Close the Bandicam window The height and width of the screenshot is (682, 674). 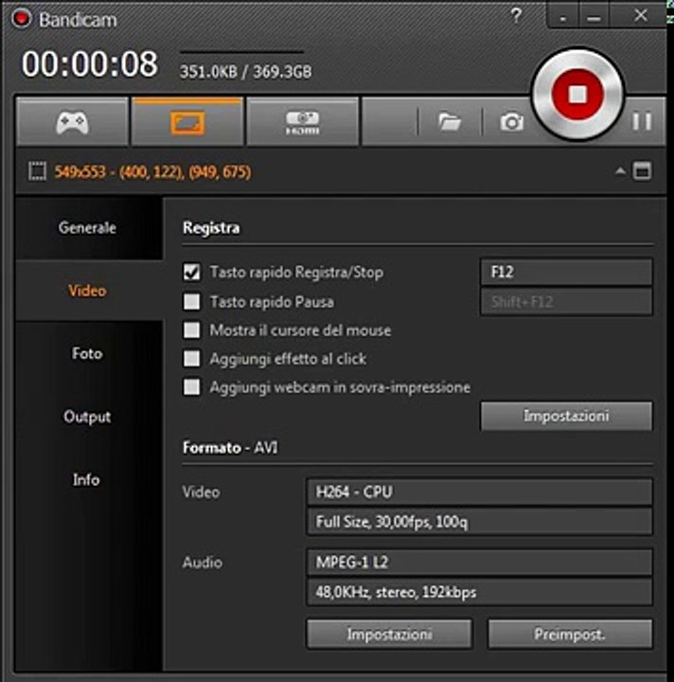(640, 16)
